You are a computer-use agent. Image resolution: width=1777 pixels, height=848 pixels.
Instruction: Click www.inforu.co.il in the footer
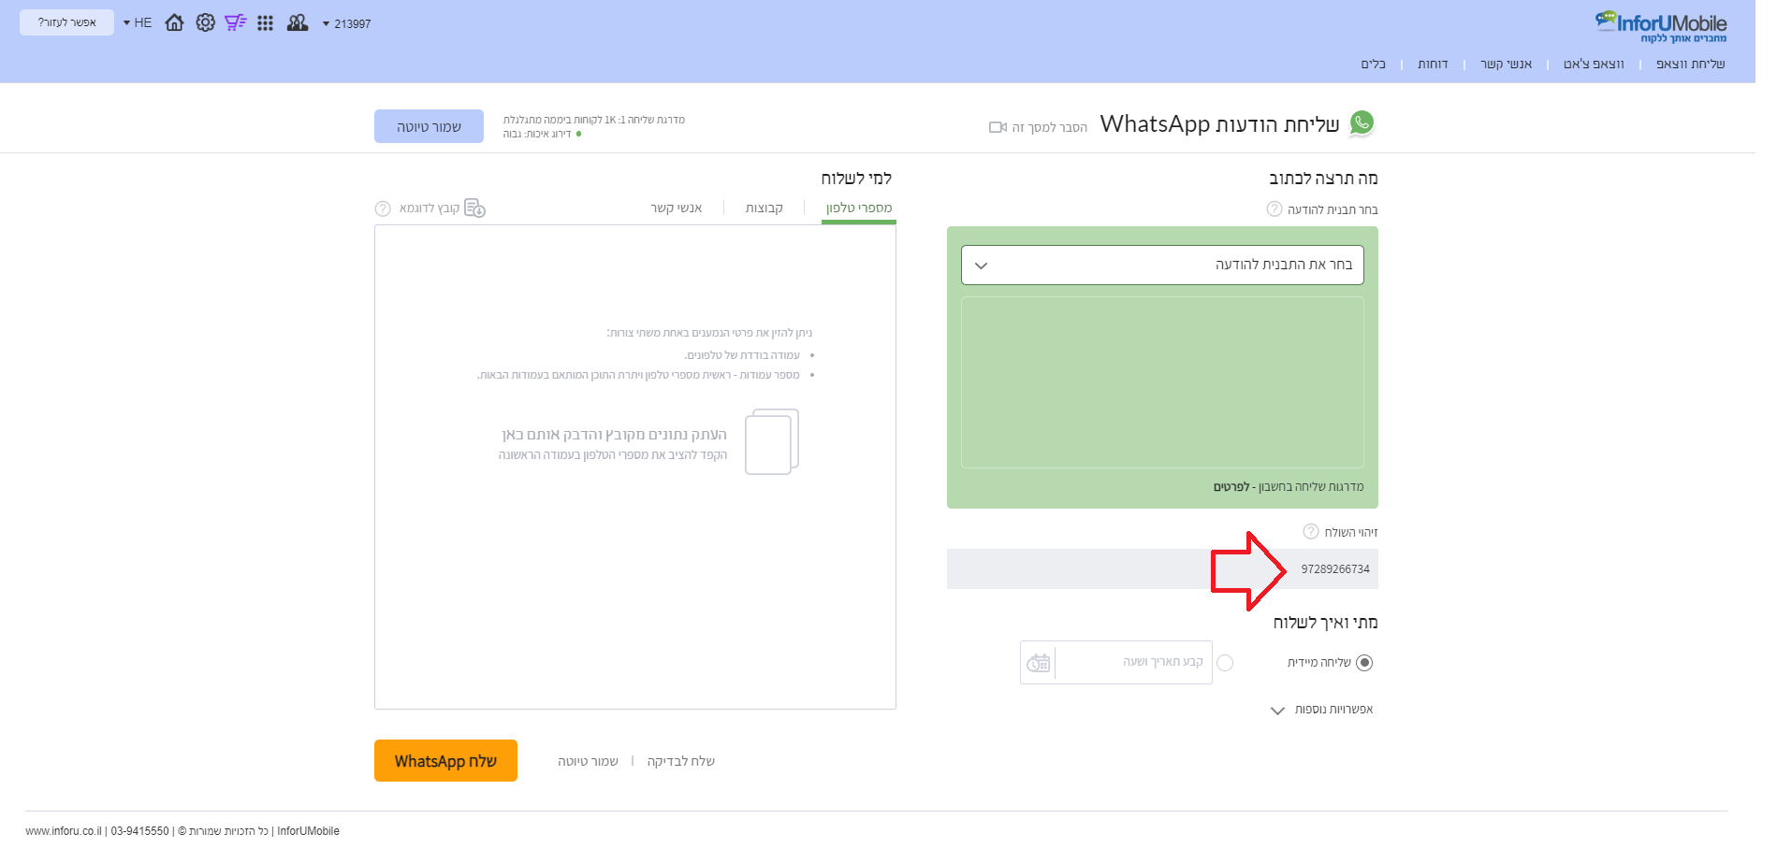(64, 831)
